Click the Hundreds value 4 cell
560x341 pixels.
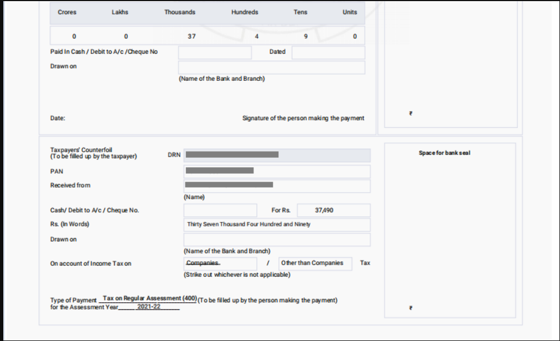(x=256, y=37)
